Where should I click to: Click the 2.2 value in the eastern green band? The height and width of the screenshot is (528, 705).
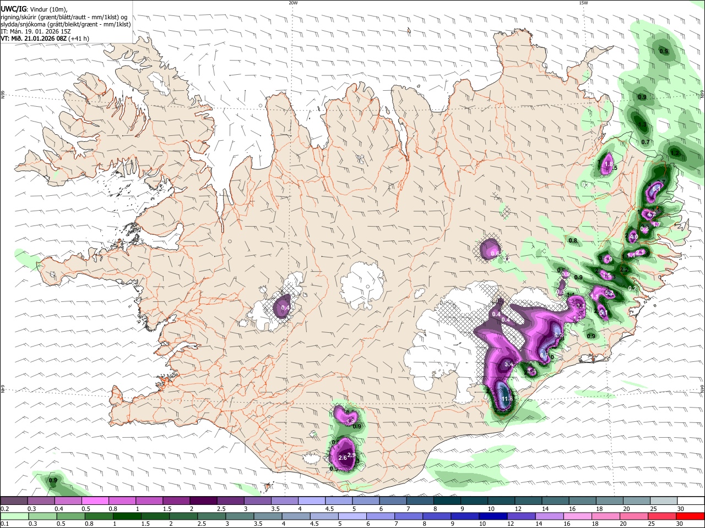(624, 270)
